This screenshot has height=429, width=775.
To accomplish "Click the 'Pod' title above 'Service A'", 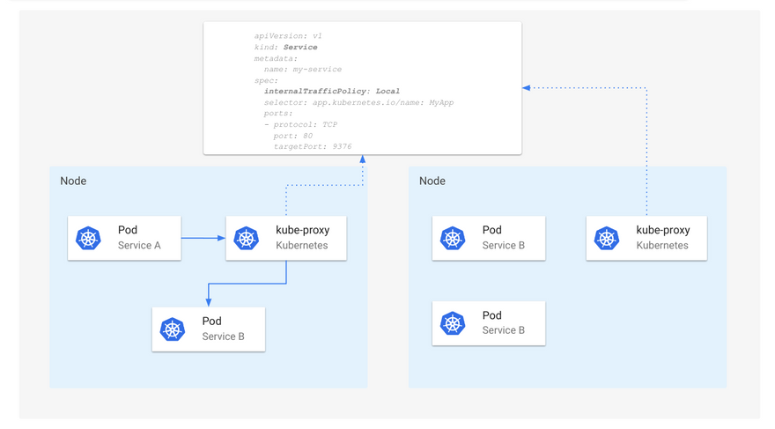I will 128,230.
